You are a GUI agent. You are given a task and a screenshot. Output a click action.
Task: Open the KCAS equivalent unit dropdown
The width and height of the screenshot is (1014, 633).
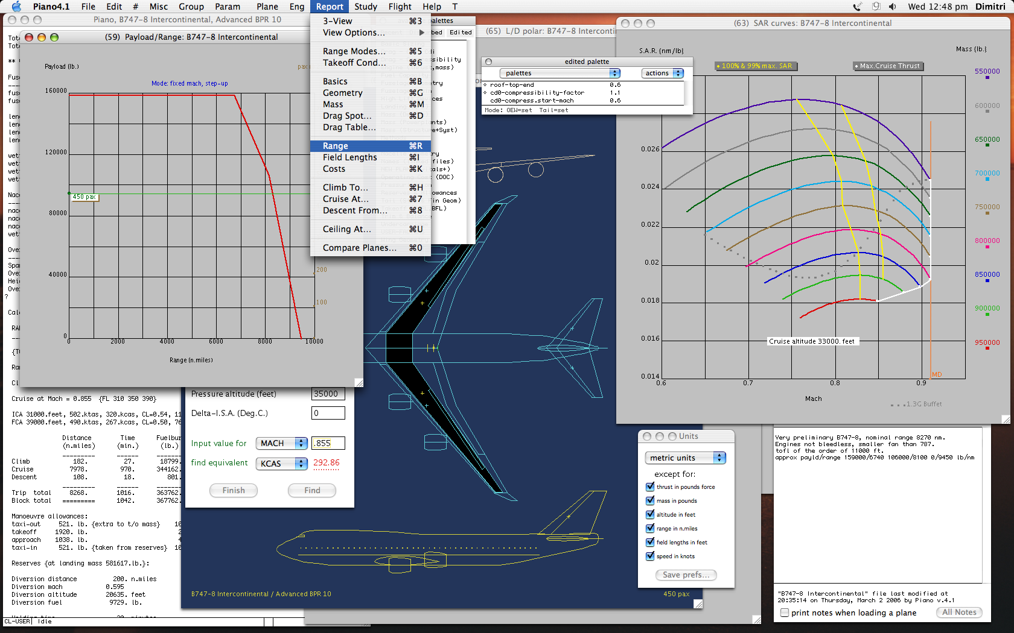click(282, 463)
